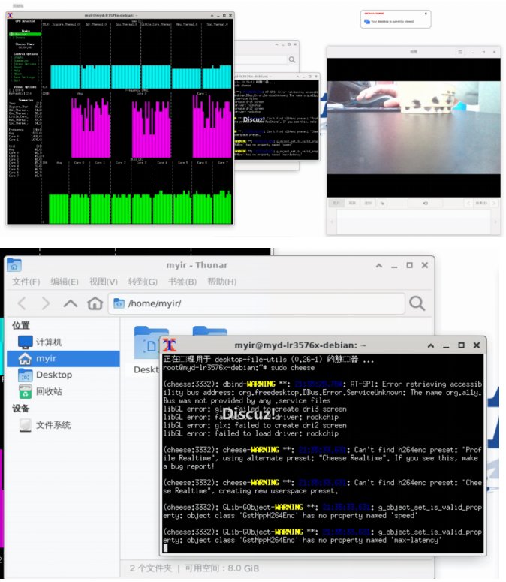This screenshot has height=582, width=506.
Task: Expand the terminal window menu down arrow
Action: (430, 345)
